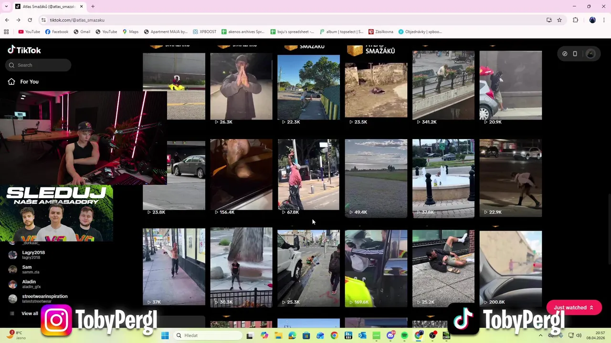Go forward in browser history

click(x=18, y=20)
